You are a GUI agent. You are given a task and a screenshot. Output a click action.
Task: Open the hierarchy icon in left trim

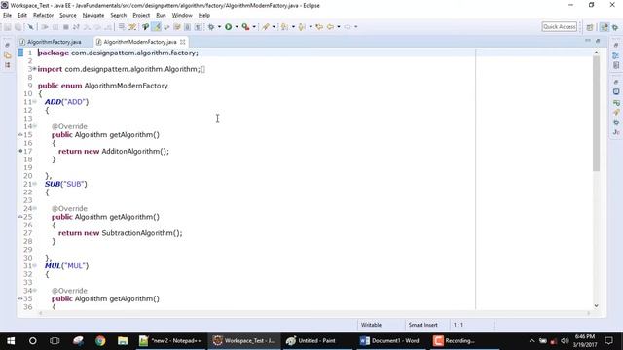(x=8, y=65)
